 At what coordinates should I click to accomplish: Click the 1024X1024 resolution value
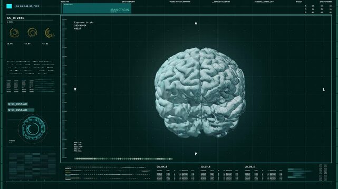click(80, 26)
